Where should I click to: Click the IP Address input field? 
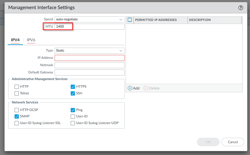(90, 58)
